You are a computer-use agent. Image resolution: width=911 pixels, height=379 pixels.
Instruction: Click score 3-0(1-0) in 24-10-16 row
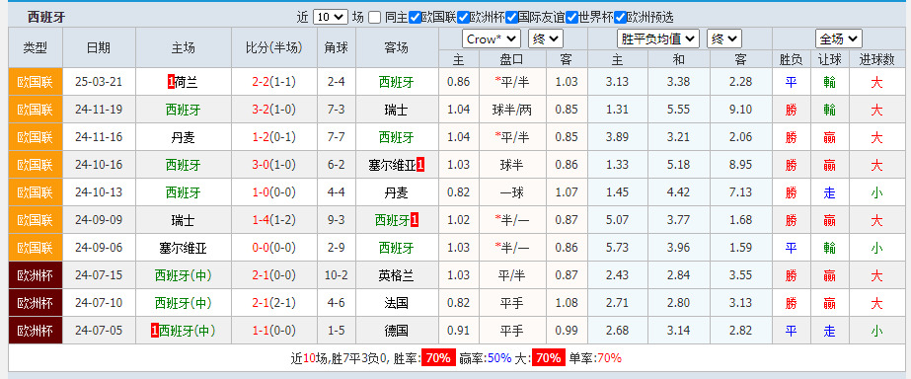[274, 165]
